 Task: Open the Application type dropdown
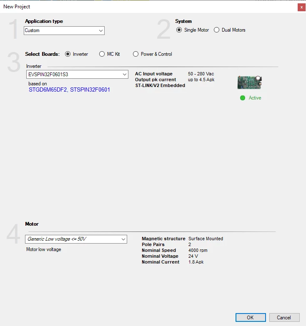[64, 30]
